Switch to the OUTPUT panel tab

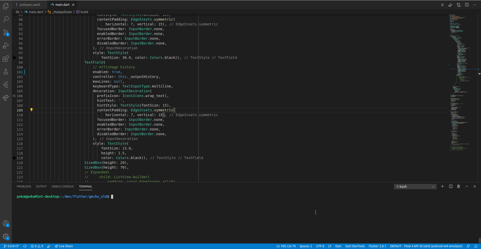click(x=41, y=186)
